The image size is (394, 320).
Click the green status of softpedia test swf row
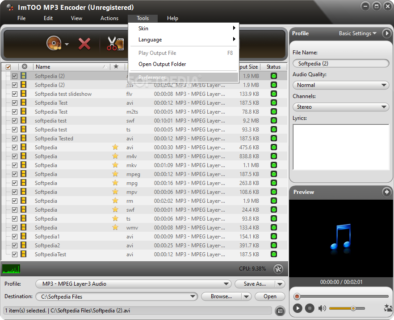pyautogui.click(x=274, y=121)
